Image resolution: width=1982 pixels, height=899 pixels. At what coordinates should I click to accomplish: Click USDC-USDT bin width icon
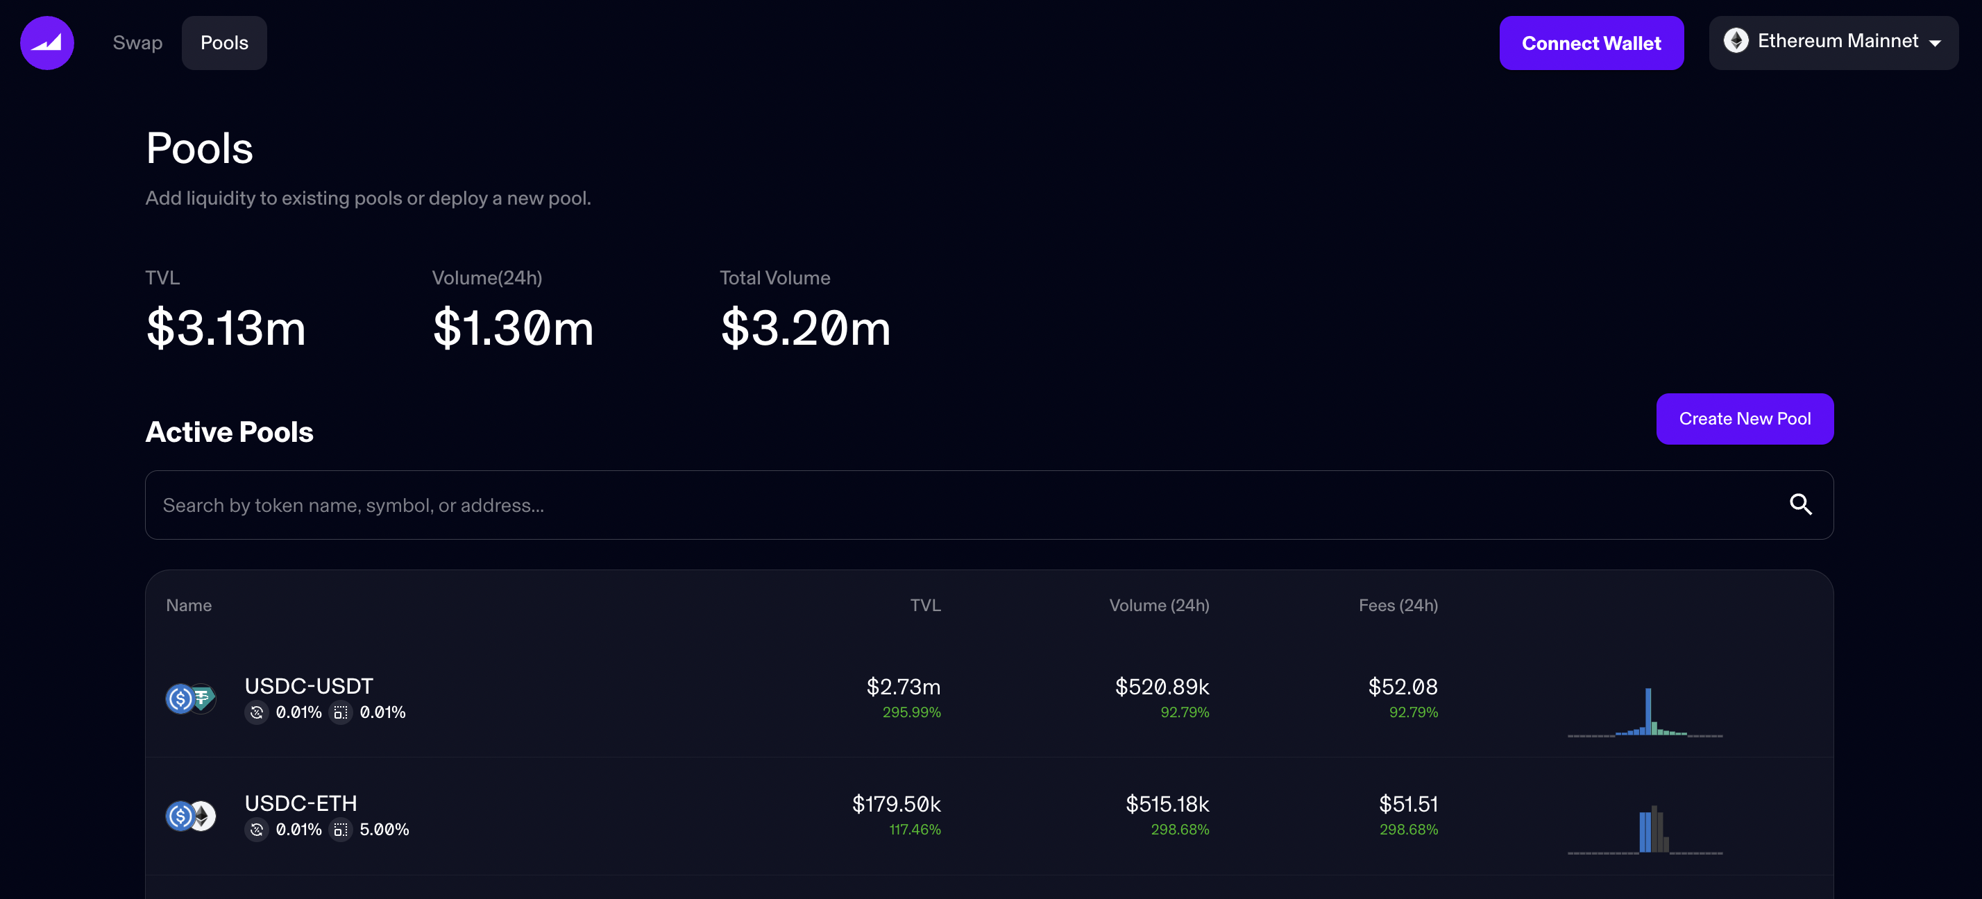click(x=340, y=713)
